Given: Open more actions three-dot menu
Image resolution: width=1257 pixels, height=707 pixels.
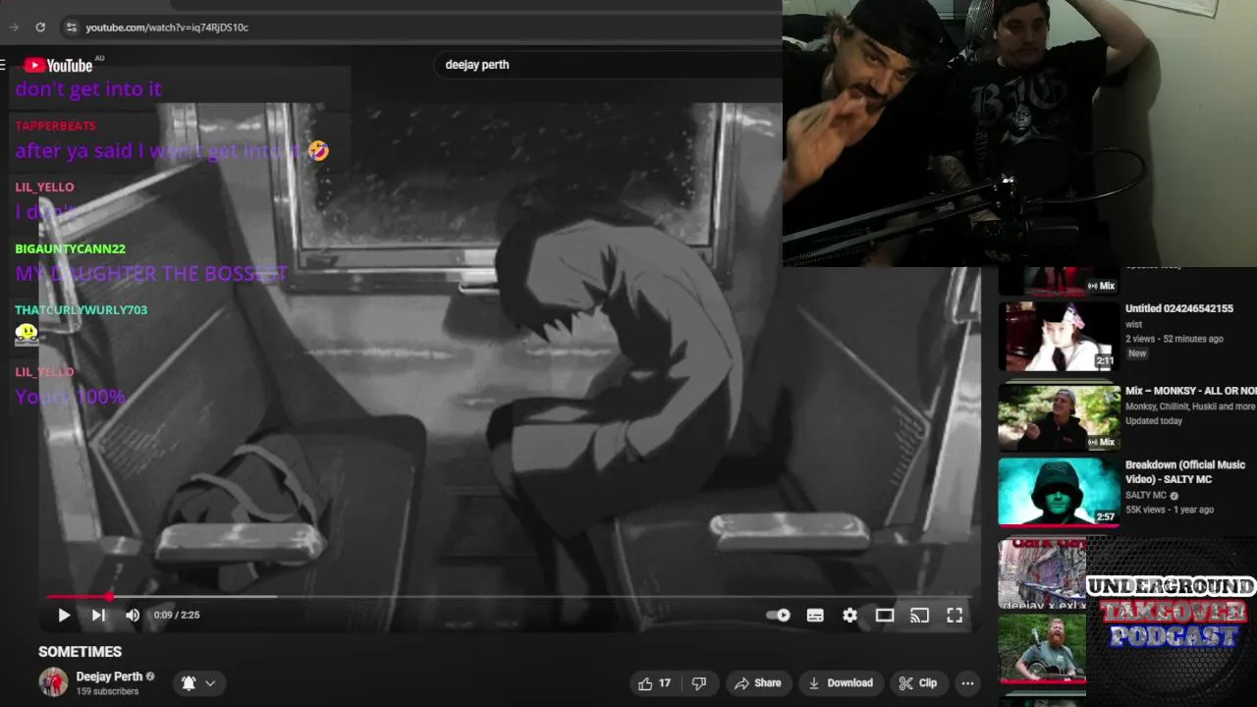Looking at the screenshot, I should 967,683.
